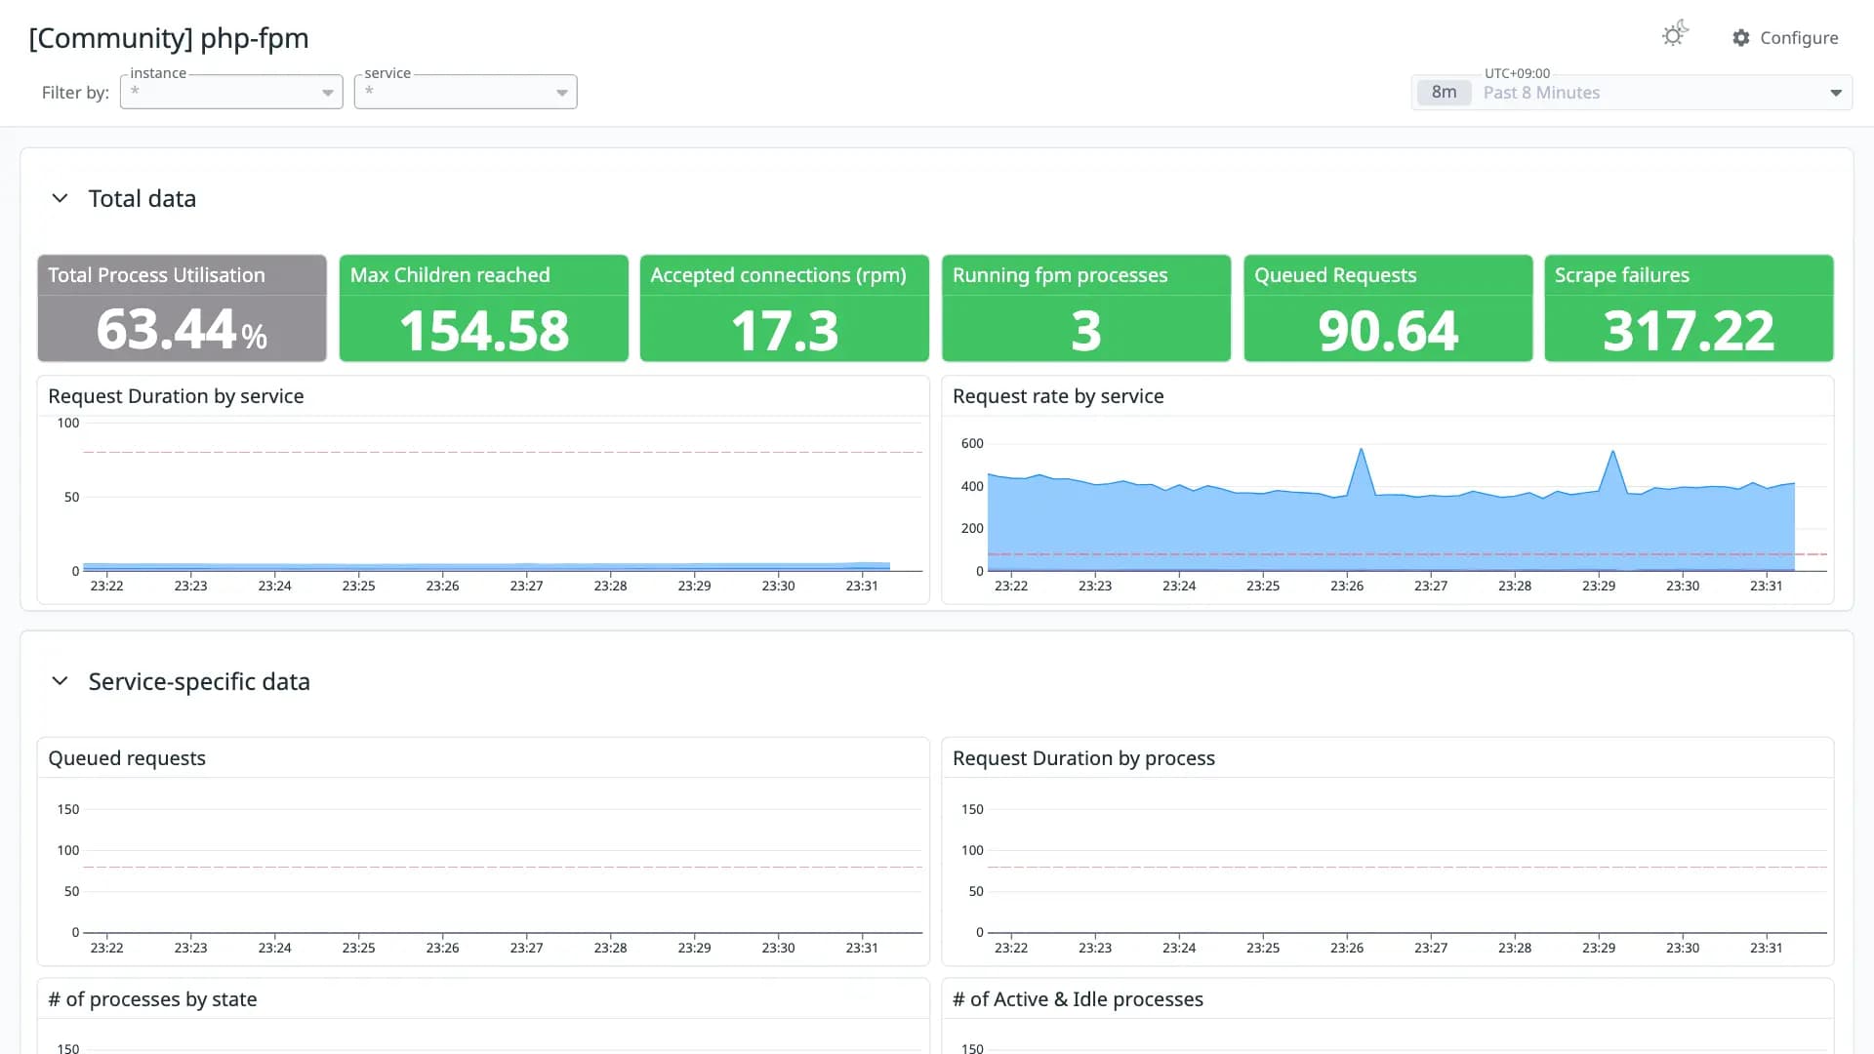Collapse the Service-specific data section

60,681
